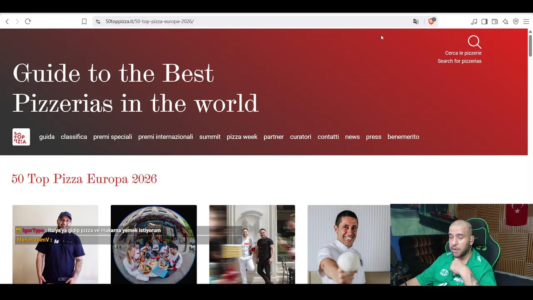This screenshot has height=300, width=533.
Task: Open the thumbnail of man in cap
Action: tap(55, 244)
